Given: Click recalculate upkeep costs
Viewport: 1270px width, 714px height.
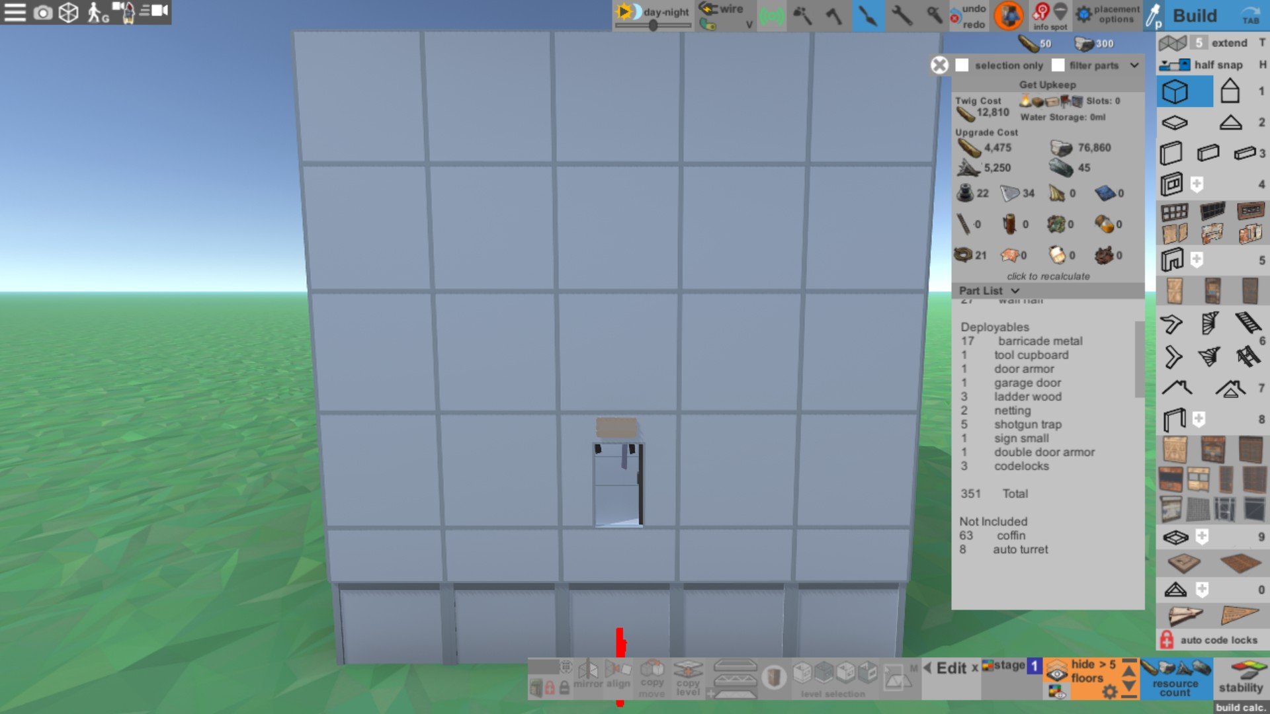Looking at the screenshot, I should point(1046,276).
